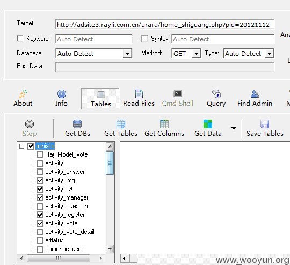Click the tree scroll down arrow
The height and width of the screenshot is (265, 290).
click(x=110, y=249)
